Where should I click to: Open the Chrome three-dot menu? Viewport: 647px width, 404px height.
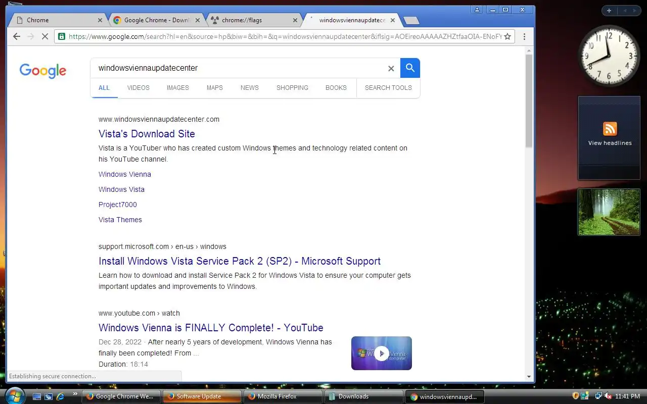point(524,36)
